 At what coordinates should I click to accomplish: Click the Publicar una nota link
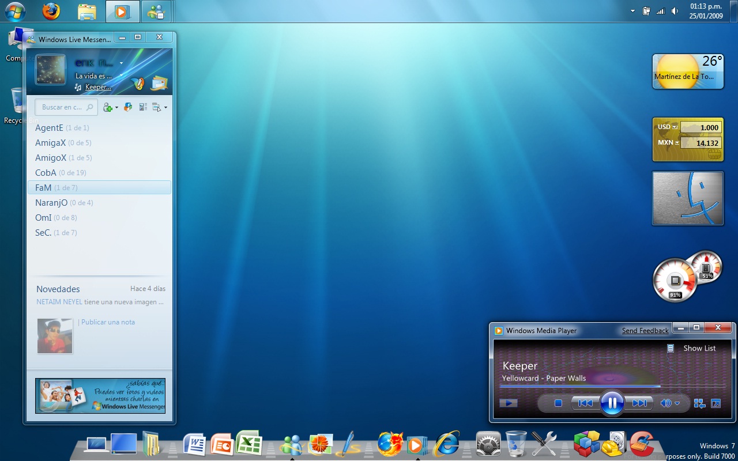(x=108, y=322)
